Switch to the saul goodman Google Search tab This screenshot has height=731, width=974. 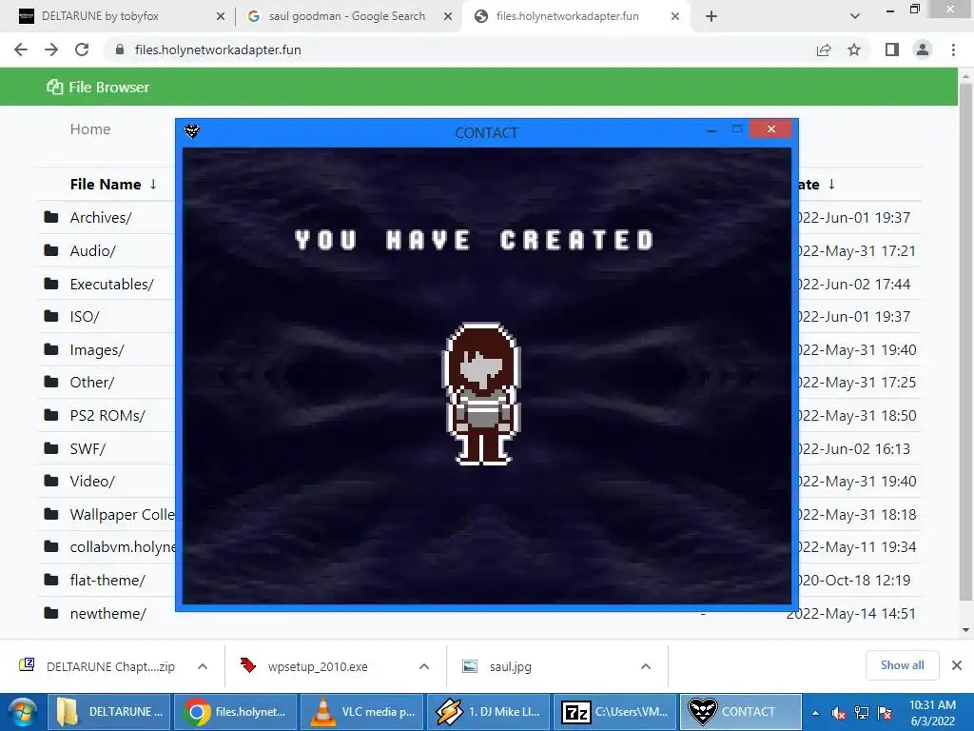click(346, 16)
